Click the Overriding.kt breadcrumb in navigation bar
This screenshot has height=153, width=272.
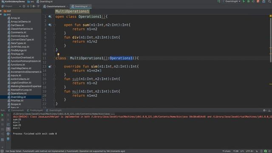click(45, 2)
